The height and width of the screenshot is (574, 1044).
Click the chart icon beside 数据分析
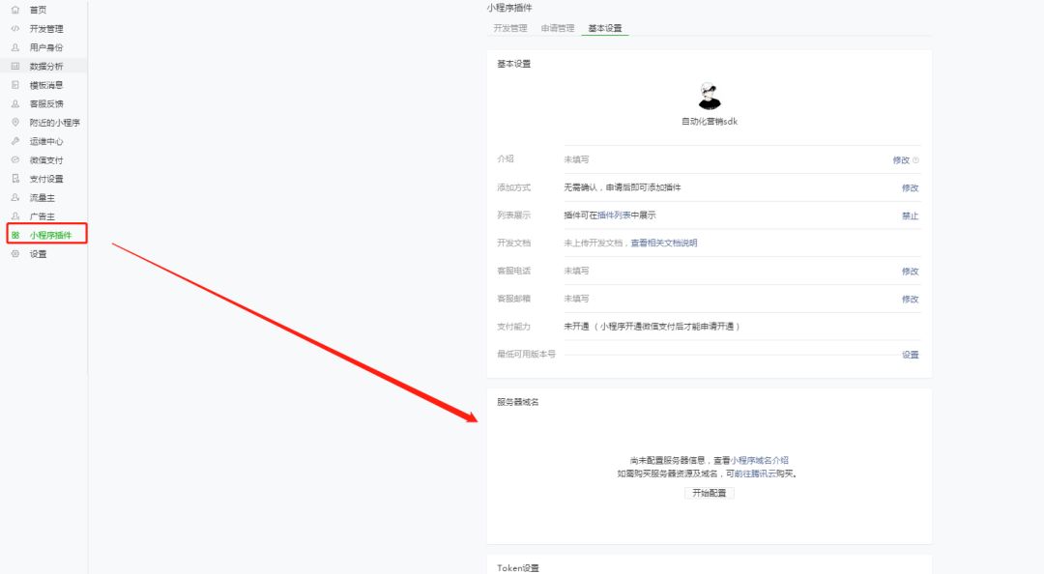15,66
